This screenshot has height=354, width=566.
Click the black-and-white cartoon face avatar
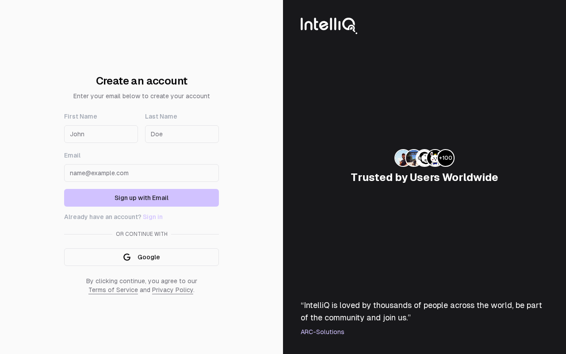(423, 158)
